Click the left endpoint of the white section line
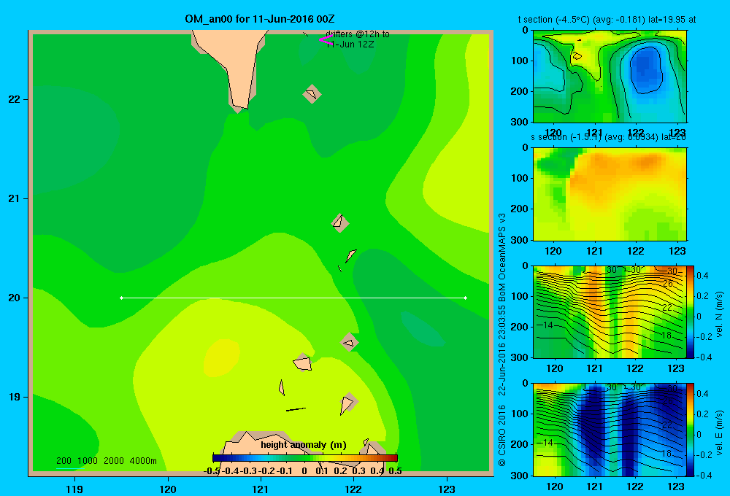Viewport: 730px width, 496px height. pos(121,298)
